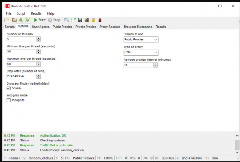Open the Script menu

21,13
